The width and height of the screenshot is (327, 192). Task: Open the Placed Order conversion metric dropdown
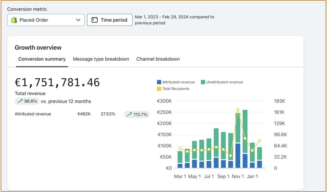pyautogui.click(x=46, y=20)
